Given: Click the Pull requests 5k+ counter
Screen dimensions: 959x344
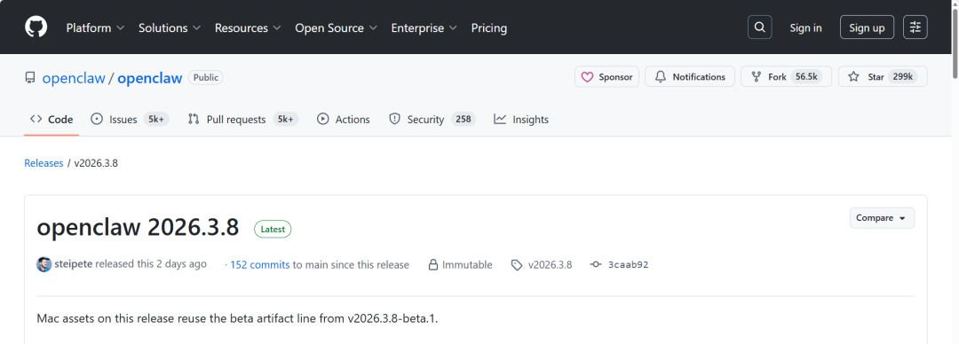Looking at the screenshot, I should 286,119.
